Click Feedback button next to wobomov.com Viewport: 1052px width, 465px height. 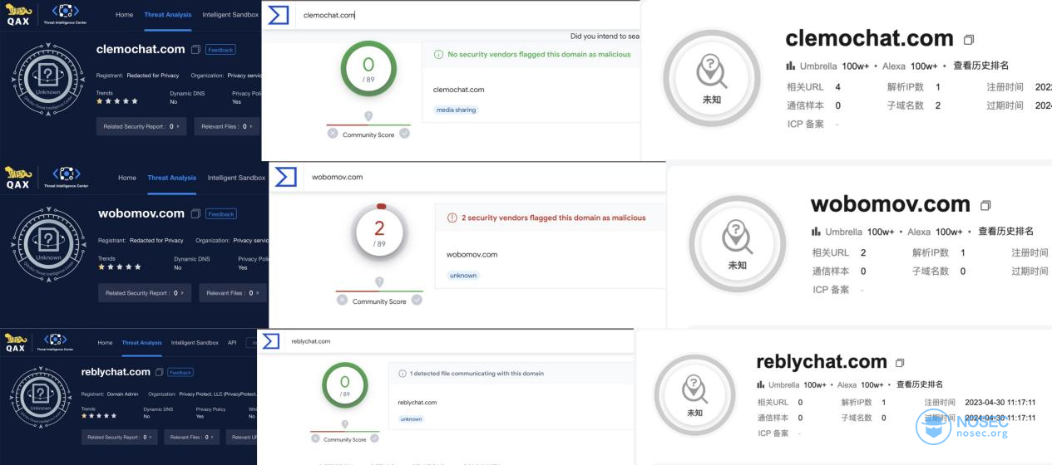pyautogui.click(x=221, y=213)
